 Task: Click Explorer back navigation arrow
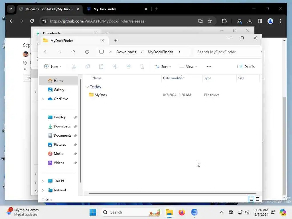tap(46, 52)
